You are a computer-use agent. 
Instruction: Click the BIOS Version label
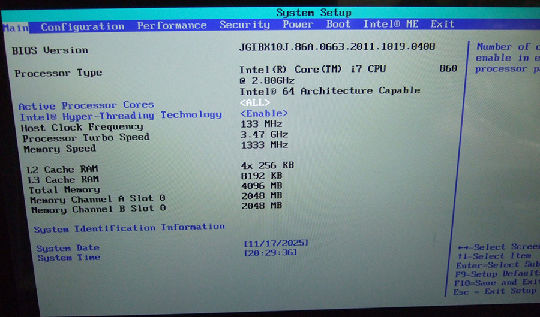50,50
